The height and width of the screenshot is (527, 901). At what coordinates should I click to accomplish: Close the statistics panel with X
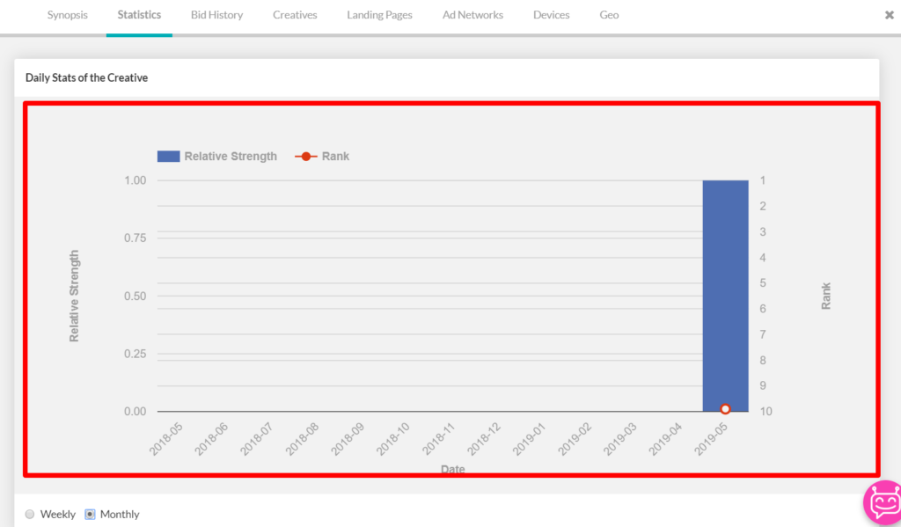click(889, 15)
